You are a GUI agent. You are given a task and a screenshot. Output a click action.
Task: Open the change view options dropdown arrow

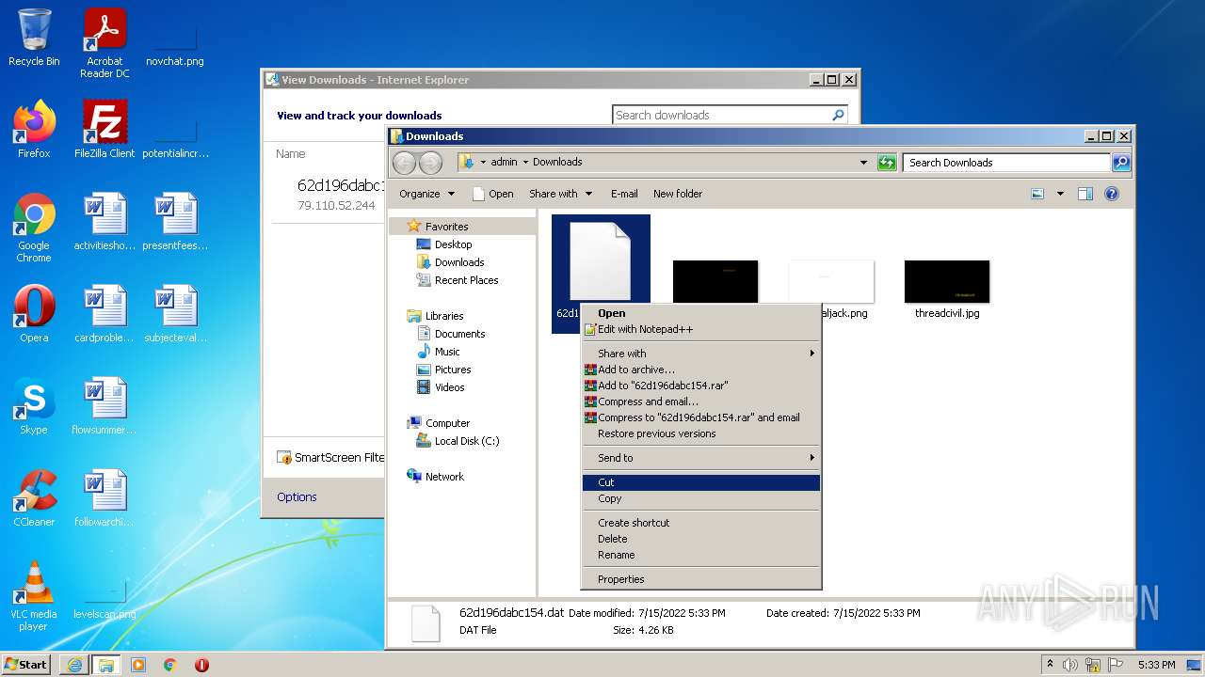[x=1060, y=194]
